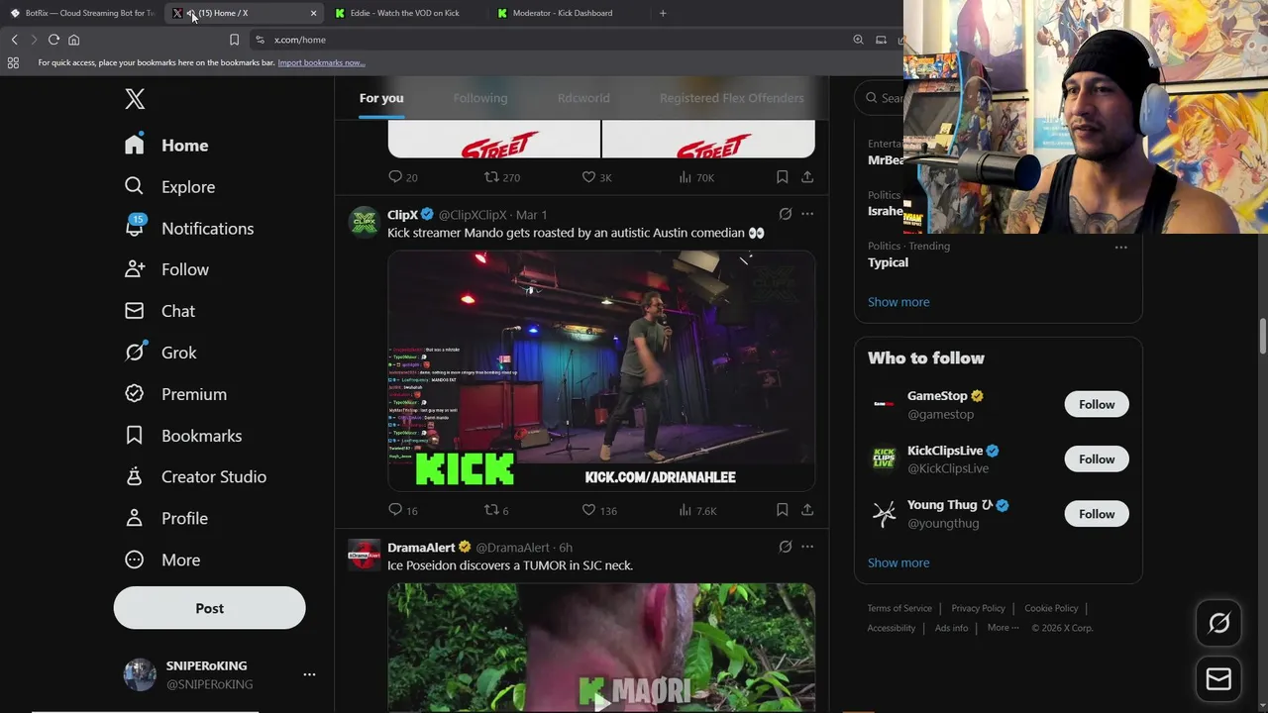Repost top post with 270 reposts
Image resolution: width=1268 pixels, height=713 pixels.
click(x=502, y=177)
